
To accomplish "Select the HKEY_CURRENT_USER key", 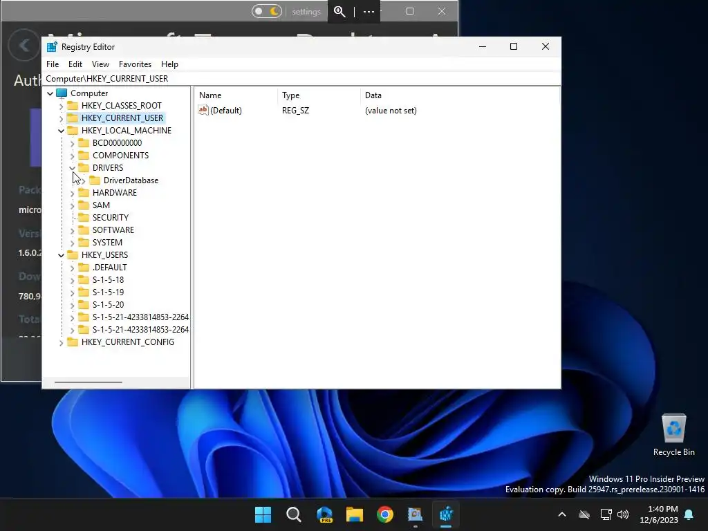I will (x=122, y=118).
